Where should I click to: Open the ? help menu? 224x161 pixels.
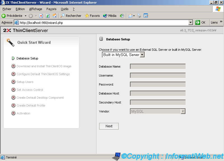point(74,9)
